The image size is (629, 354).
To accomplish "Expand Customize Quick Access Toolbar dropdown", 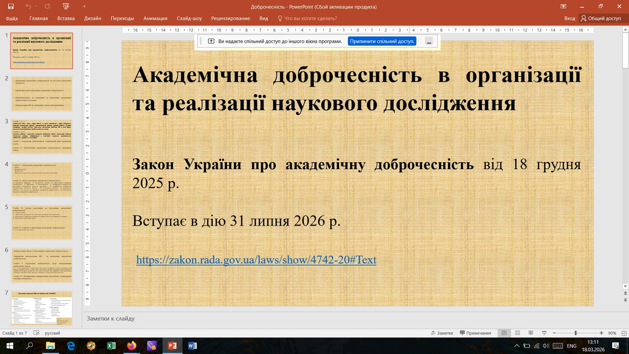I will (85, 6).
